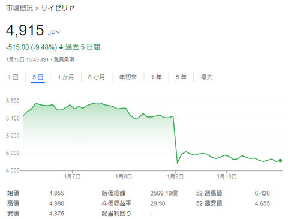Show the 年初来 year-to-date chart
288x219 pixels.
[128, 77]
